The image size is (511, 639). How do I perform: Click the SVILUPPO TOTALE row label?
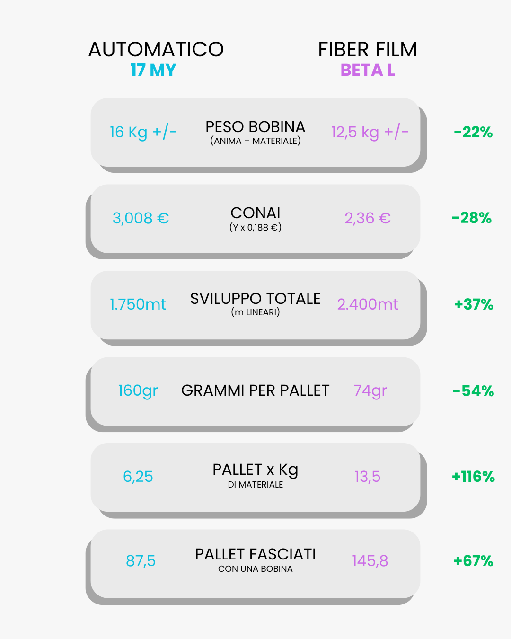click(x=255, y=299)
